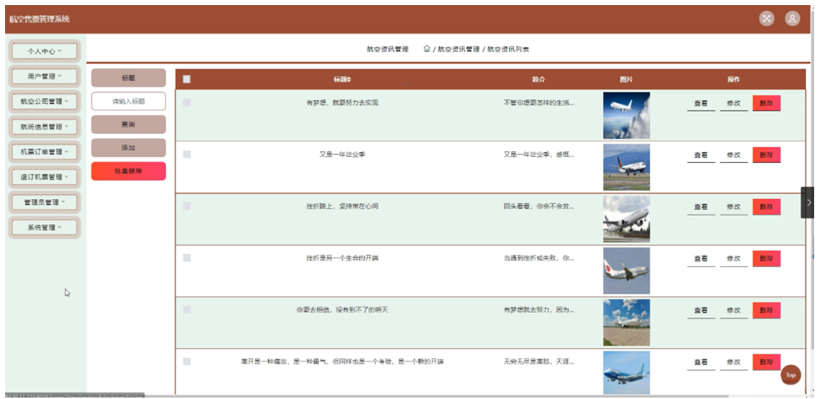Click the Top back-to-top button
817x399 pixels.
click(790, 375)
